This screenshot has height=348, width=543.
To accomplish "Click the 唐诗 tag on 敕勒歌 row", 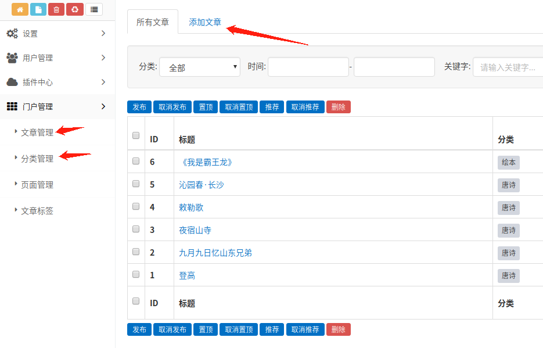I will coord(509,208).
